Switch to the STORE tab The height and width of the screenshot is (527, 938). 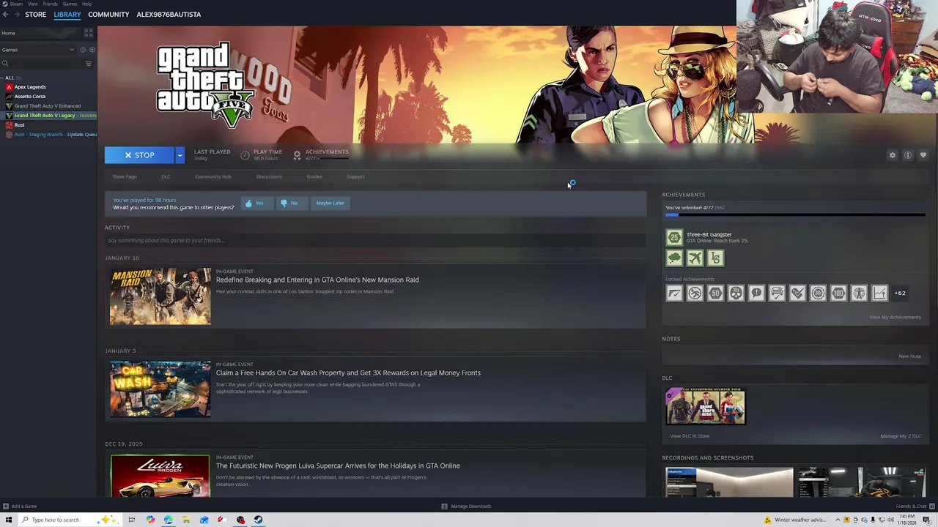coord(35,15)
